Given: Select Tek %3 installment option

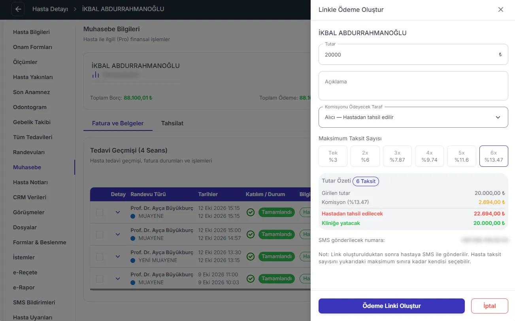Looking at the screenshot, I should pyautogui.click(x=333, y=156).
